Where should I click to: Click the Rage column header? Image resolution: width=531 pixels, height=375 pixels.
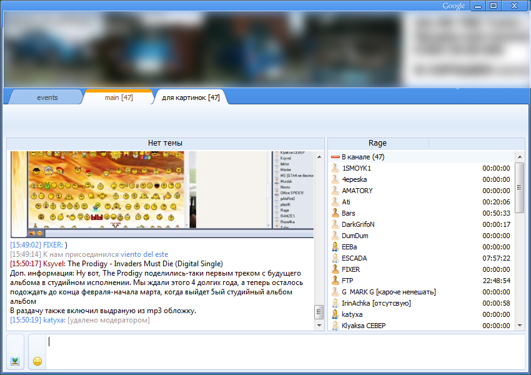(377, 143)
